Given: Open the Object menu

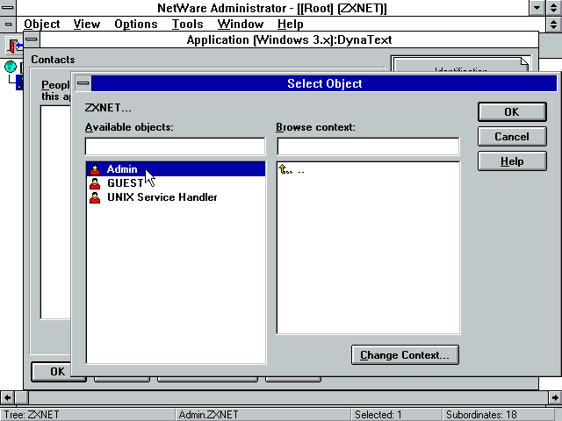Looking at the screenshot, I should pos(41,24).
